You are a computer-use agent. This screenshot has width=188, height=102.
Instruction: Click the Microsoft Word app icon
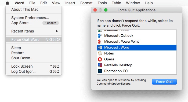click(100, 48)
